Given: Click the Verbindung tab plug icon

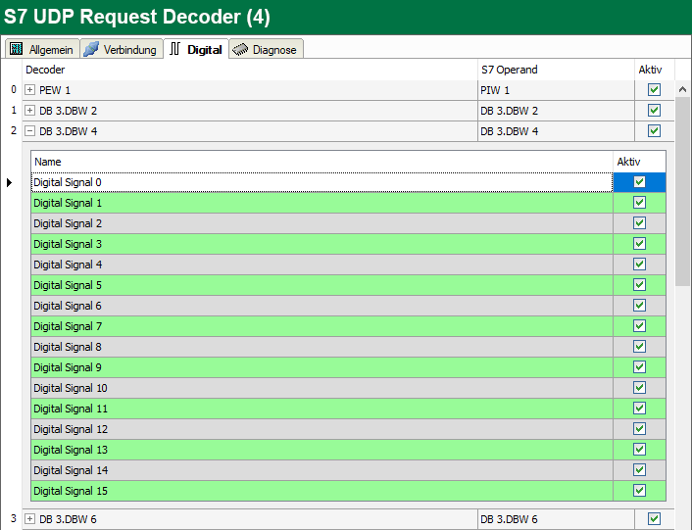Looking at the screenshot, I should point(91,49).
